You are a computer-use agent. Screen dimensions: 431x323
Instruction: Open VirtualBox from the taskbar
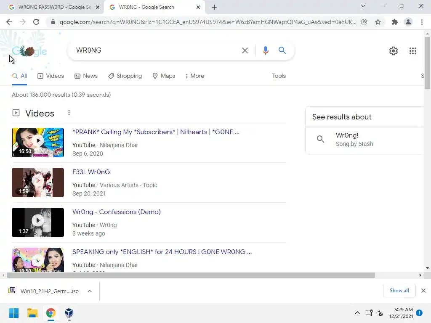(69, 313)
